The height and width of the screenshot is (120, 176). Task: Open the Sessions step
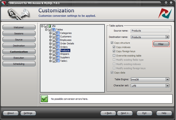point(19,33)
